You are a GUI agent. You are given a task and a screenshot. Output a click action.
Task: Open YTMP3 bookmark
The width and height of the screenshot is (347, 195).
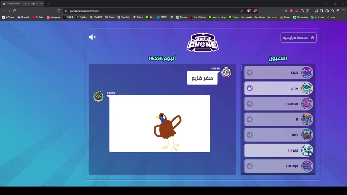click(x=162, y=17)
